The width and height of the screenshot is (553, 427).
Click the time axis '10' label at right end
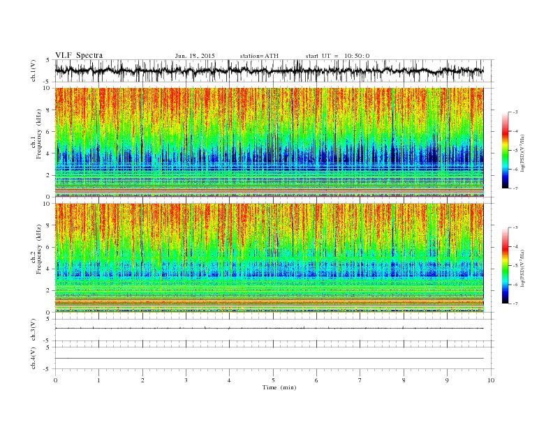tap(491, 380)
